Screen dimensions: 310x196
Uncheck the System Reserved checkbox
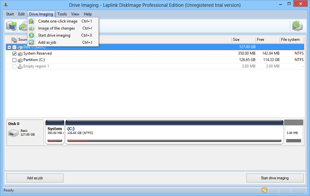[x=14, y=54]
